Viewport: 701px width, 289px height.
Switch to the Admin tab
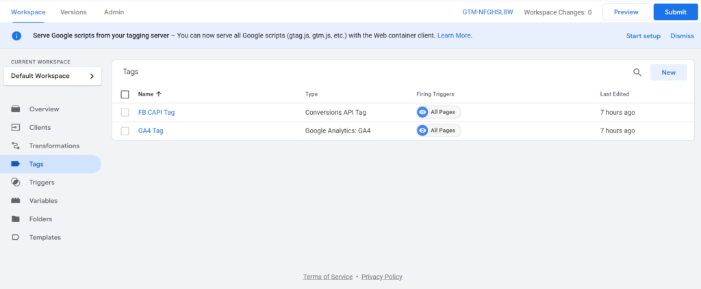click(114, 12)
